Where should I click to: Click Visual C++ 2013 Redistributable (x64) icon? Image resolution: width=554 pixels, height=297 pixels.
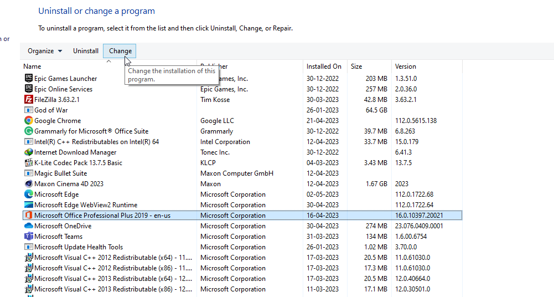(x=29, y=279)
